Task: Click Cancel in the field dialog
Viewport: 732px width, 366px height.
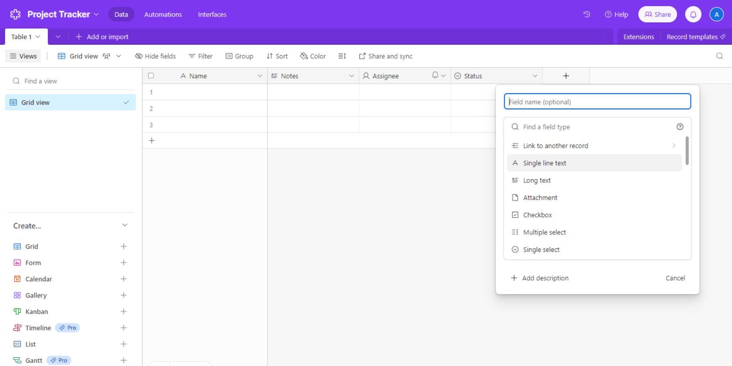Action: (675, 278)
